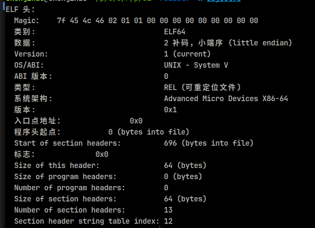This screenshot has width=315, height=228.
Task: Click the 标志 value 0x0
Action: (x=102, y=154)
